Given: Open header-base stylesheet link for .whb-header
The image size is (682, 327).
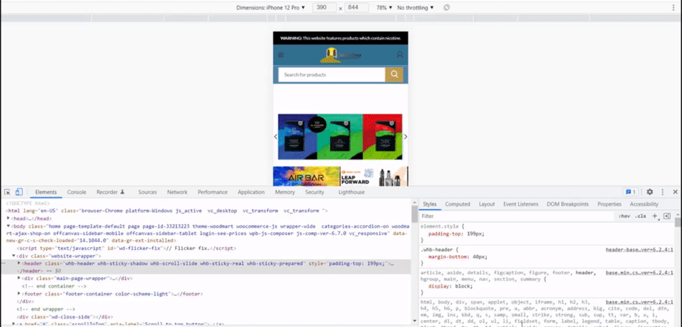Looking at the screenshot, I should coord(640,250).
